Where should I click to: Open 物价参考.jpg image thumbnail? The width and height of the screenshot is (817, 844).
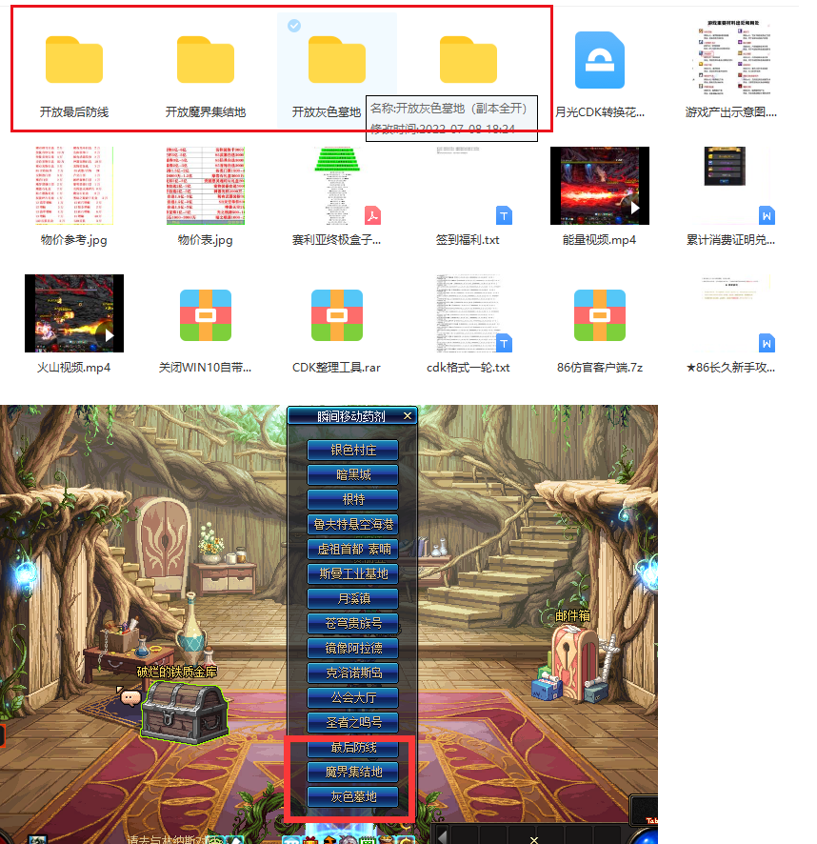pyautogui.click(x=74, y=186)
